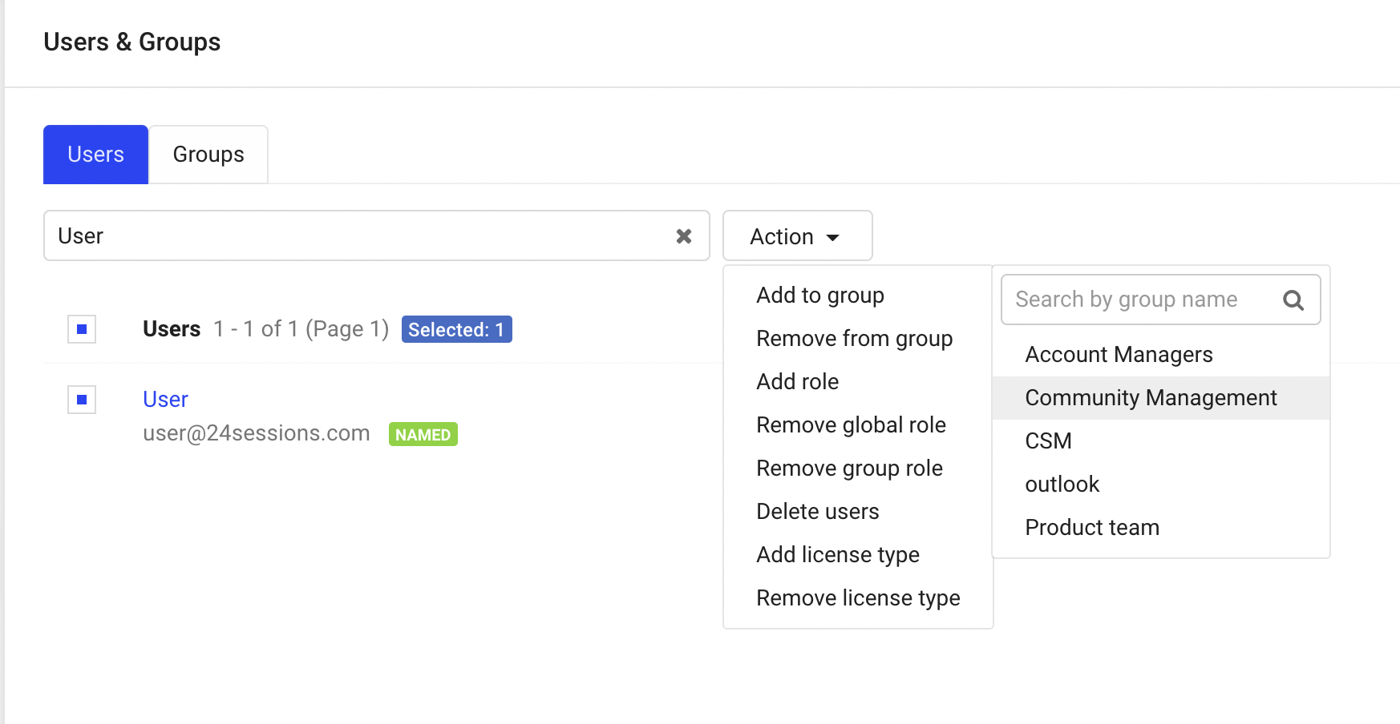Choose the Product team group
Viewport: 1400px width, 724px height.
coord(1091,528)
